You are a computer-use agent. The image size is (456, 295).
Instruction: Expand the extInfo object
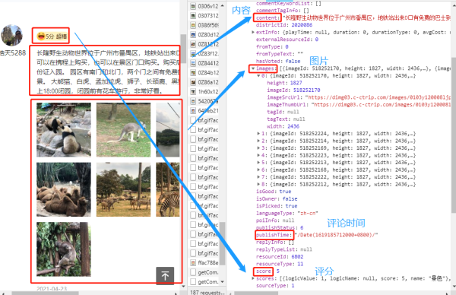tap(253, 32)
